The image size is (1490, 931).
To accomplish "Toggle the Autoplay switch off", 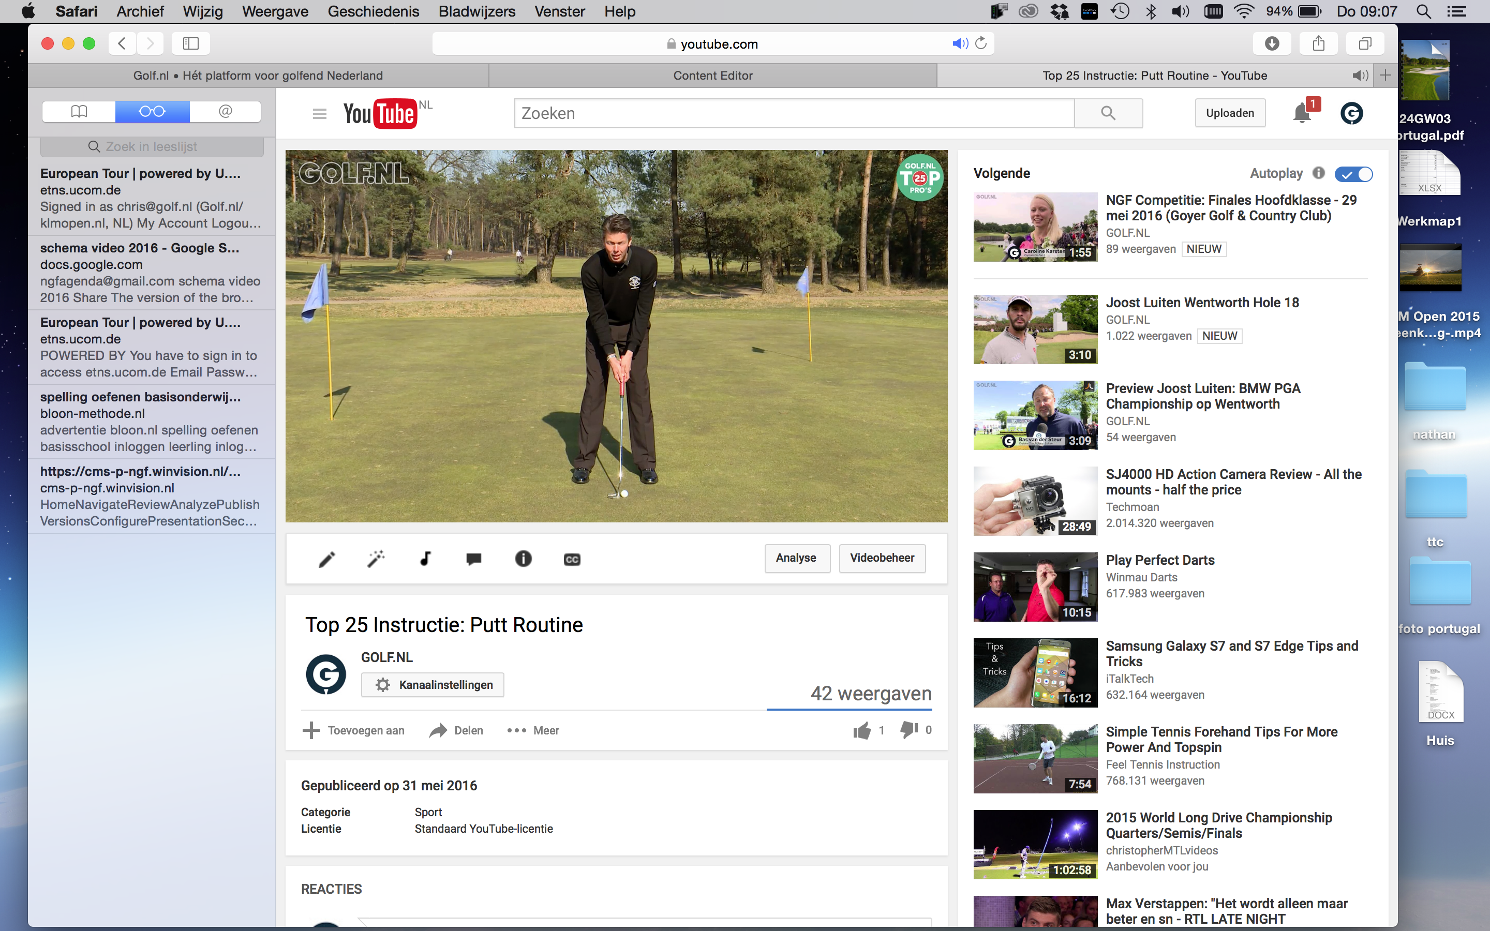I will [x=1353, y=174].
